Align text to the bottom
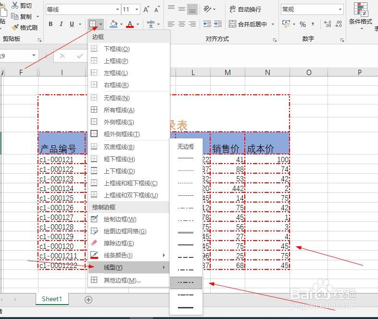Viewport: 378px width, 319px height. (x=192, y=10)
